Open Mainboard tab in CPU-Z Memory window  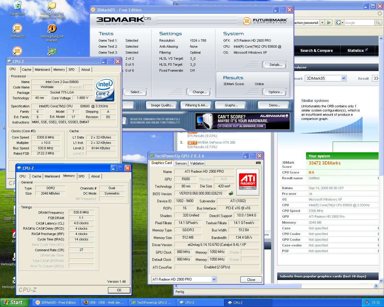click(x=52, y=176)
